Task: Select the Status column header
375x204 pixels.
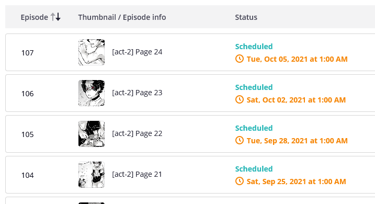Action: tap(246, 17)
